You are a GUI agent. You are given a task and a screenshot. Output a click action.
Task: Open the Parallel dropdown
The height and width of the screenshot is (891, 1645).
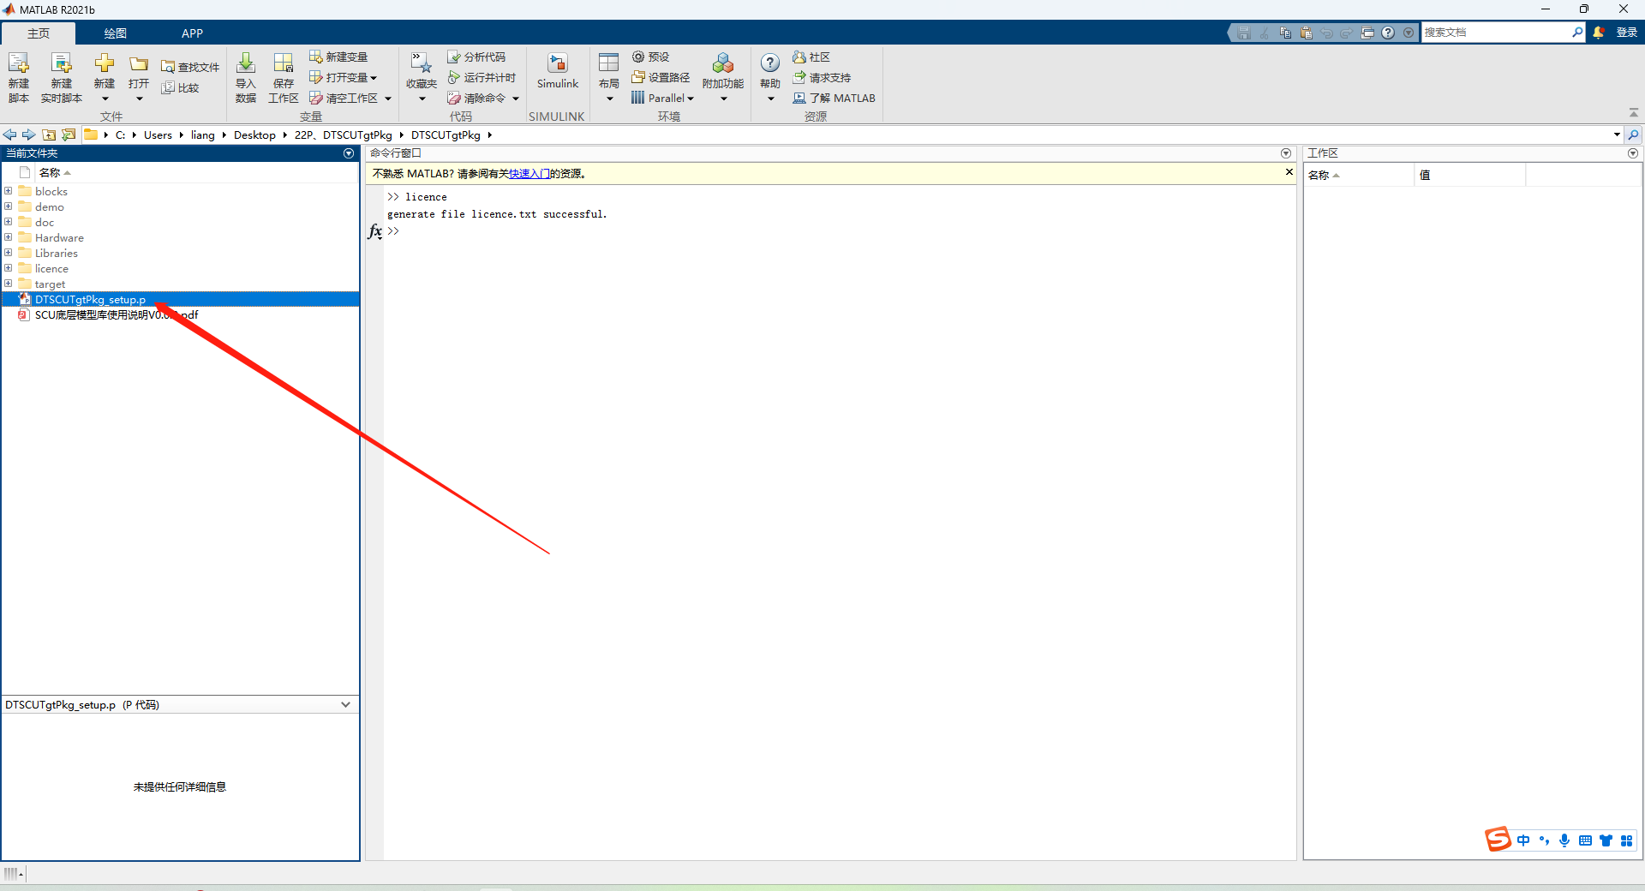pyautogui.click(x=662, y=98)
